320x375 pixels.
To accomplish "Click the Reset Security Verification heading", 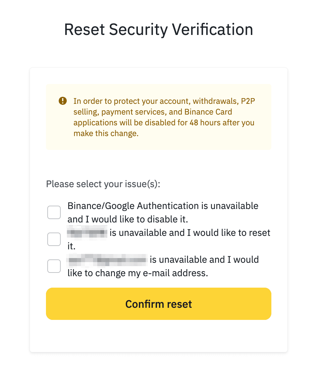I will [158, 30].
